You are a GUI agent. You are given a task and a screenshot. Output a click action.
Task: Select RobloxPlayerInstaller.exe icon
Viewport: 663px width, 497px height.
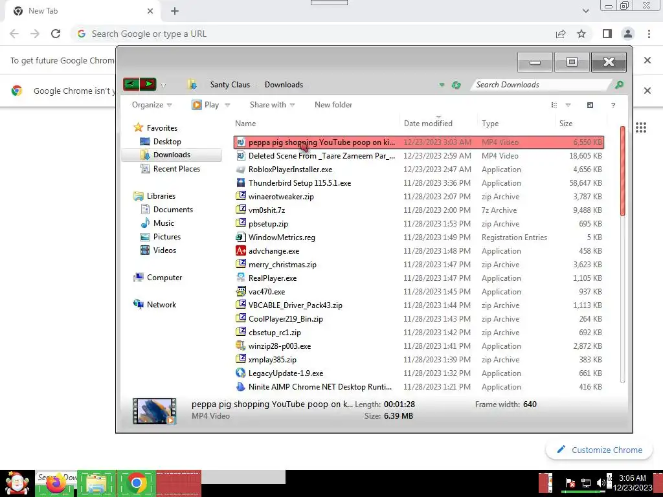pos(241,170)
